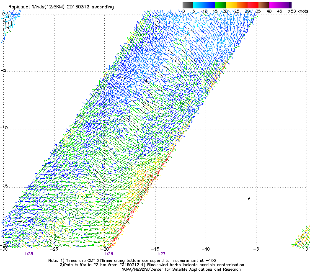Image resolution: width=310 pixels, height=272 pixels.
Task: Click the '-5' latitude label on left axis
Action: [x=4, y=71]
